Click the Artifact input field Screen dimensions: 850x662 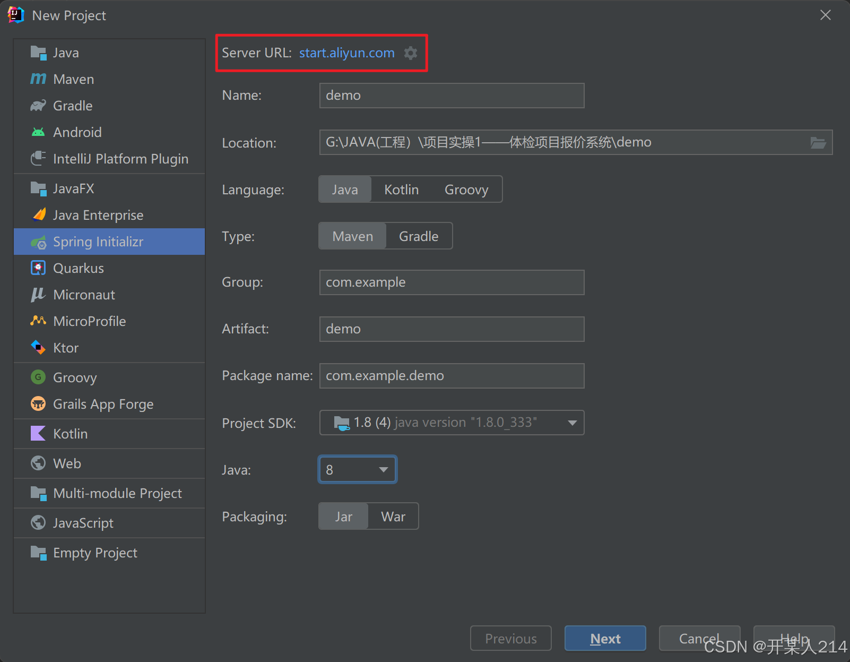452,329
